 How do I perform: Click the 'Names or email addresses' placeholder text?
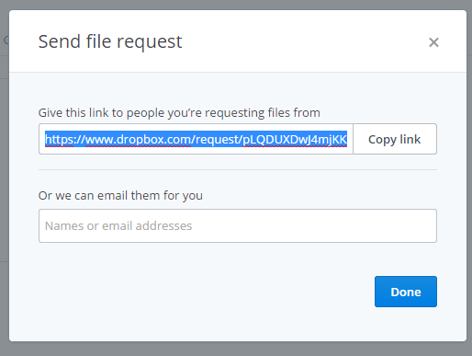(x=118, y=226)
